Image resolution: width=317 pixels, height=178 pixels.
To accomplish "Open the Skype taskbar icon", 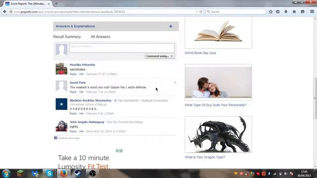I will pos(49,174).
